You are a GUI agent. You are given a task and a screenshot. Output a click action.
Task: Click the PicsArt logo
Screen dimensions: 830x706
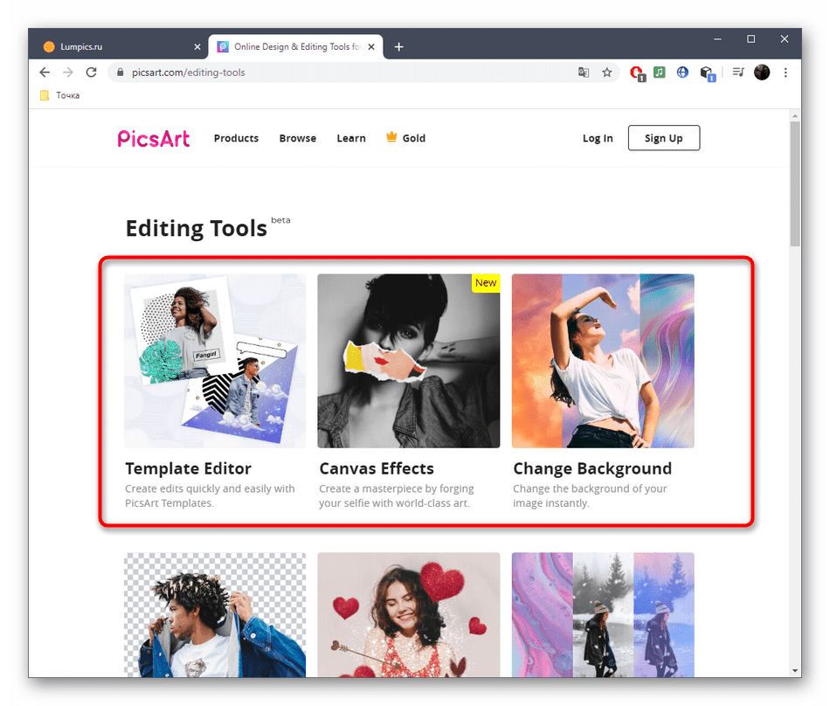(x=154, y=138)
